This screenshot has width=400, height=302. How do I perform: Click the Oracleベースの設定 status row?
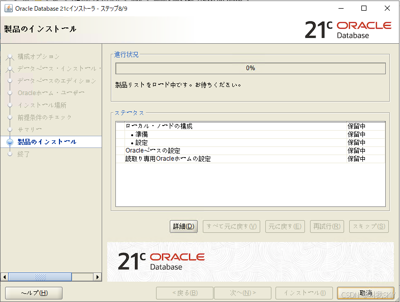[250, 150]
